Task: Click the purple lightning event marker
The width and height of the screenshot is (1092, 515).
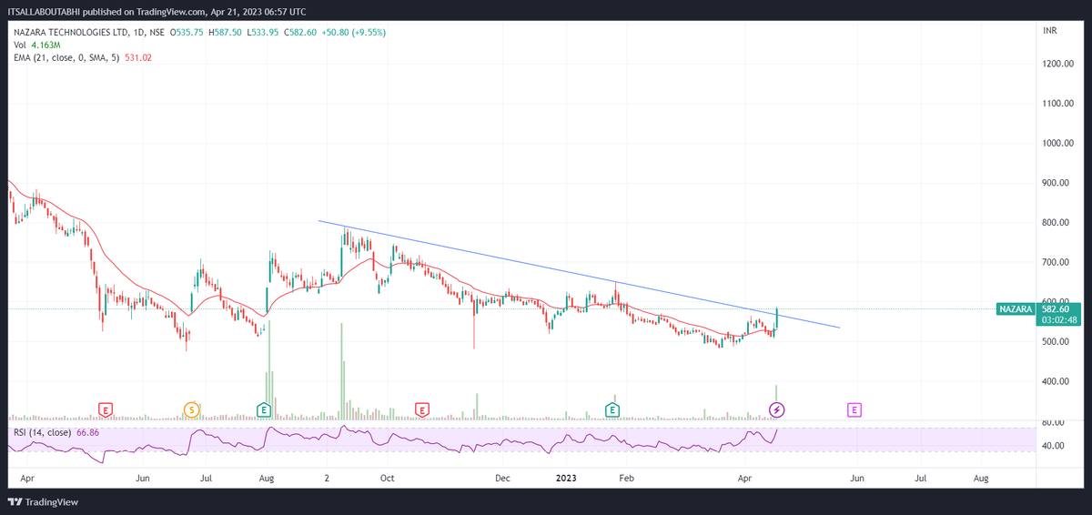Action: pyautogui.click(x=777, y=409)
